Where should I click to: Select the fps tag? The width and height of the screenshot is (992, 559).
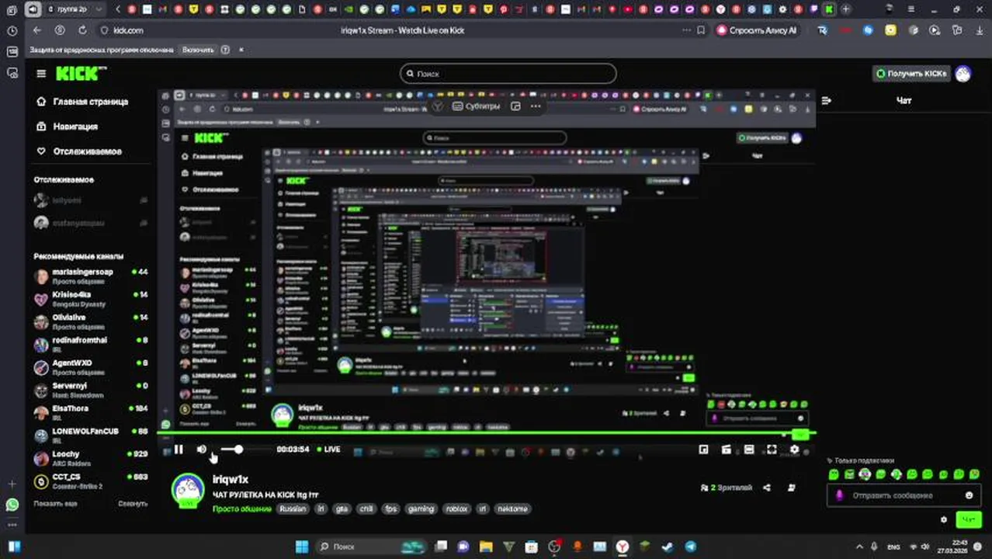[390, 509]
